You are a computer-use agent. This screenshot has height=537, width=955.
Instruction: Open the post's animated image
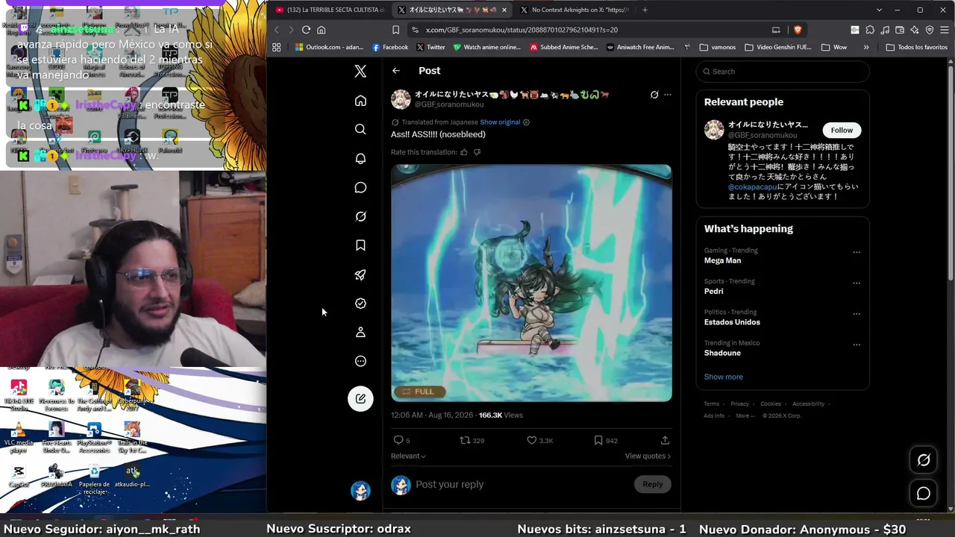pos(531,283)
